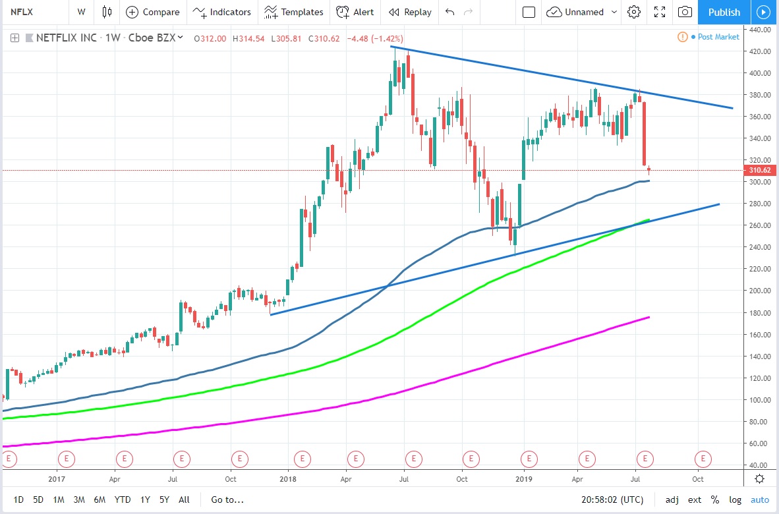
Task: Start bar Replay mode
Action: click(411, 12)
